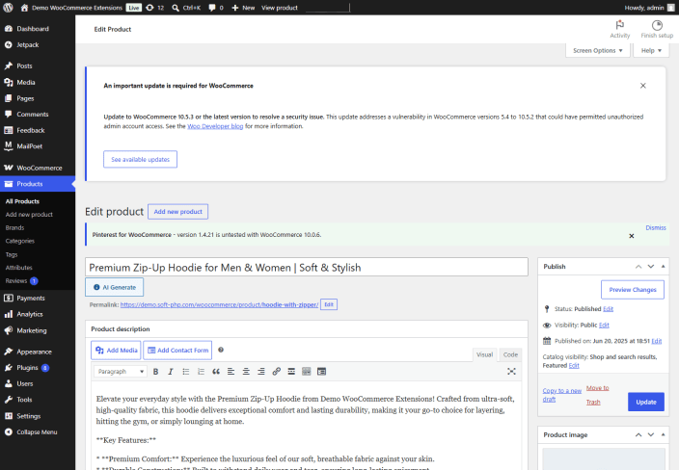Screen dimensions: 679x470
Task: Click Preview Changes button
Action: 633,290
